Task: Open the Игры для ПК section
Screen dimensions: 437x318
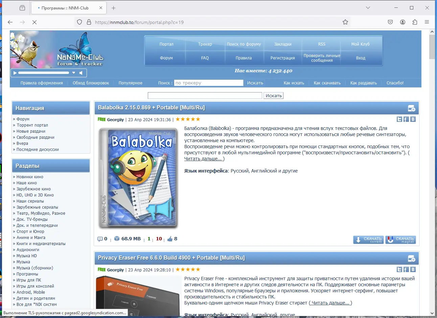Action: (x=29, y=280)
